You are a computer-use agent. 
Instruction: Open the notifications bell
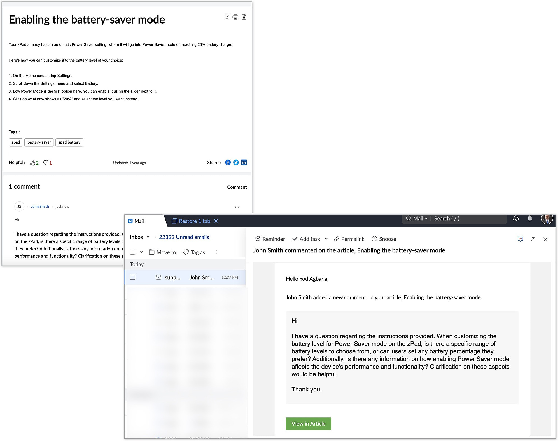click(530, 219)
